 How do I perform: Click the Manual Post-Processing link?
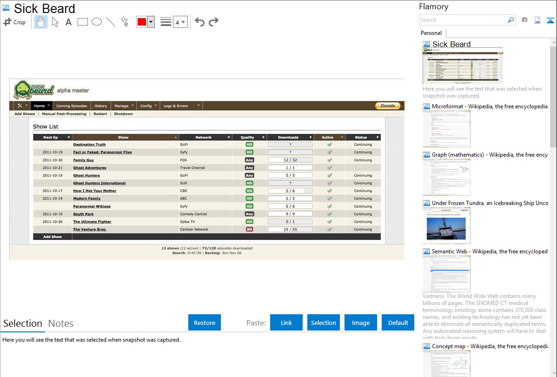pos(64,114)
